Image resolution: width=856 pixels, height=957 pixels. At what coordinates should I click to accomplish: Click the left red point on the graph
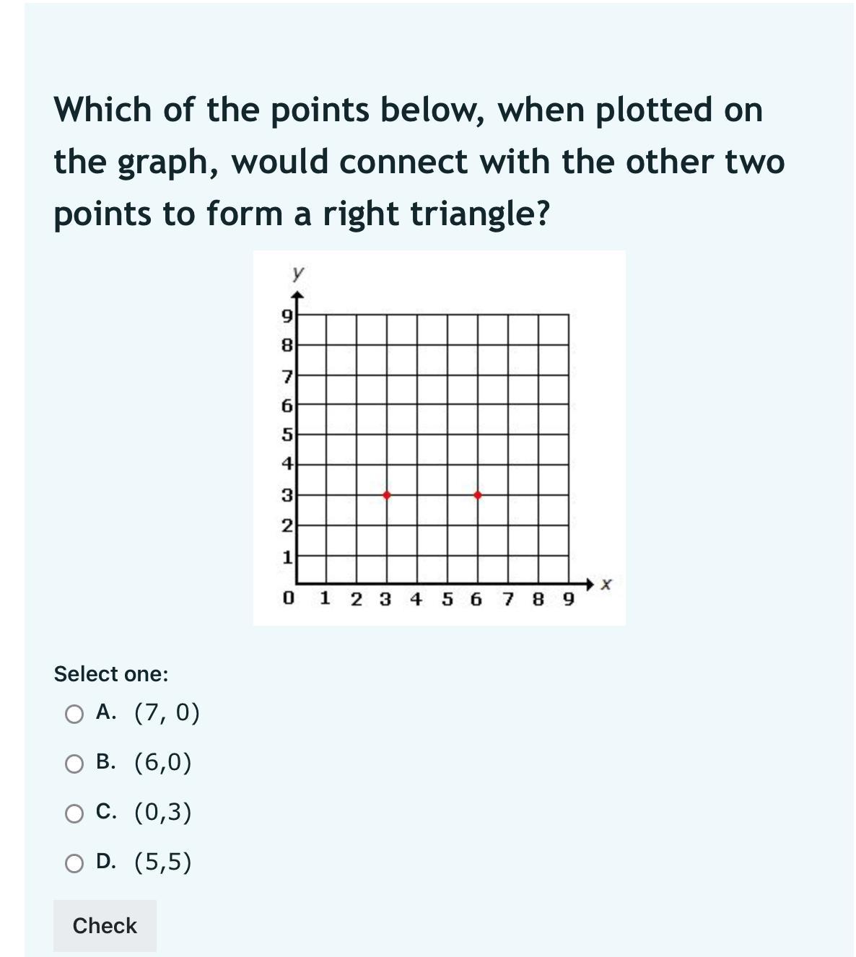(387, 495)
